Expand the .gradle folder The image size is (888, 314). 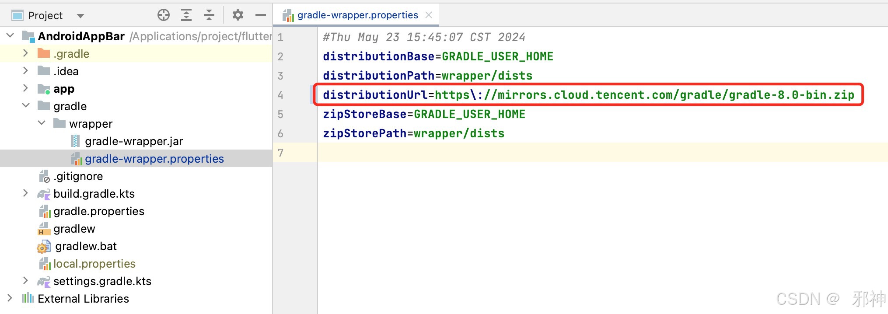[25, 53]
